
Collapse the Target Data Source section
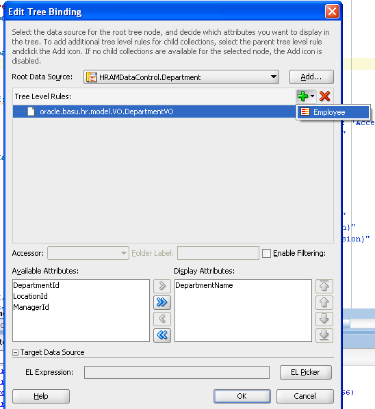tap(15, 353)
